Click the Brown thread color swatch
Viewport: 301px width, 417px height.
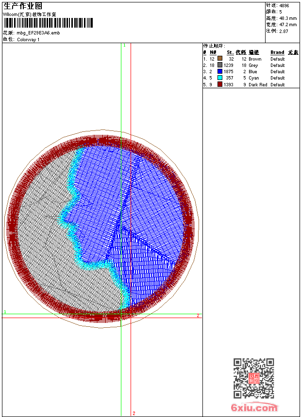tap(220, 59)
